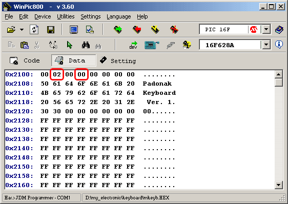The height and width of the screenshot is (204, 288).
Task: Reload the file with the refresh icon
Action: pyautogui.click(x=34, y=30)
